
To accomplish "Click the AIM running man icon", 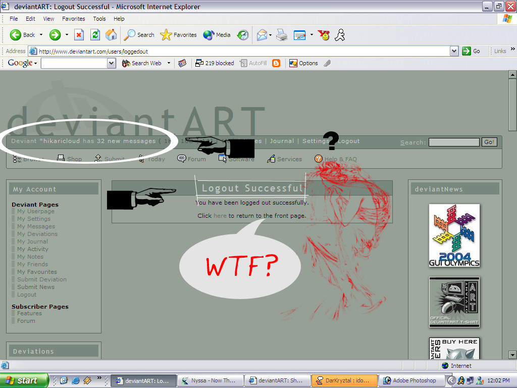I will tap(340, 35).
